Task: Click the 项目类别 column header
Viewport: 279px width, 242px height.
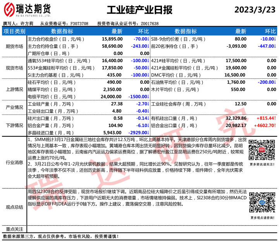Action: point(14,31)
